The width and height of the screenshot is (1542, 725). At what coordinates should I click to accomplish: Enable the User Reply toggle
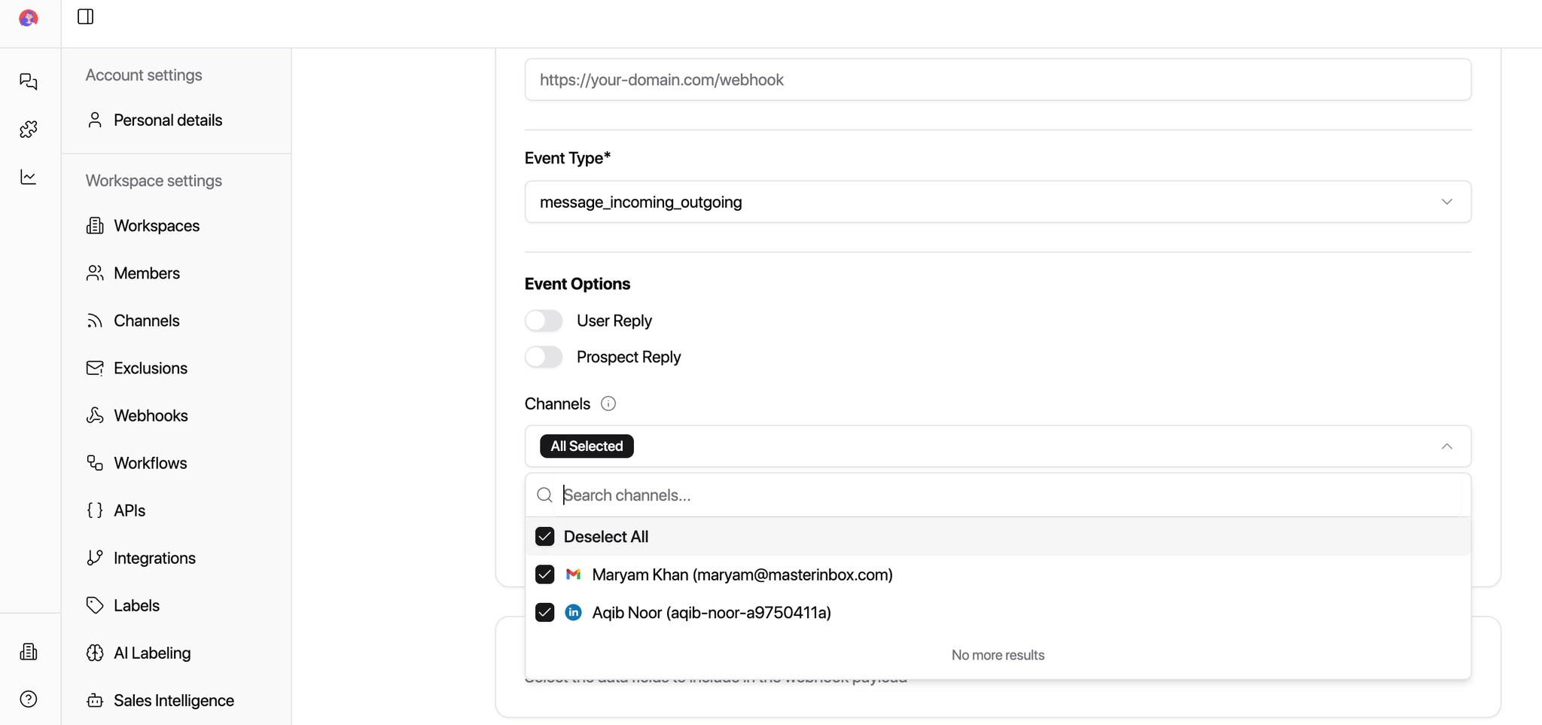tap(543, 320)
